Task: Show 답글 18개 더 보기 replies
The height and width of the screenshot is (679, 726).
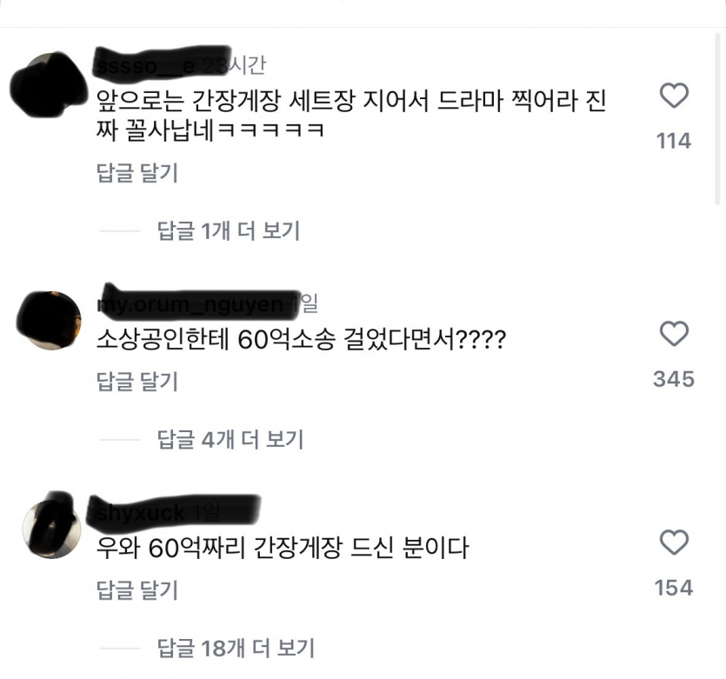Action: pos(236,648)
